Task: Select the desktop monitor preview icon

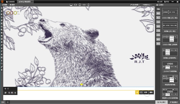Action: [x=71, y=5]
